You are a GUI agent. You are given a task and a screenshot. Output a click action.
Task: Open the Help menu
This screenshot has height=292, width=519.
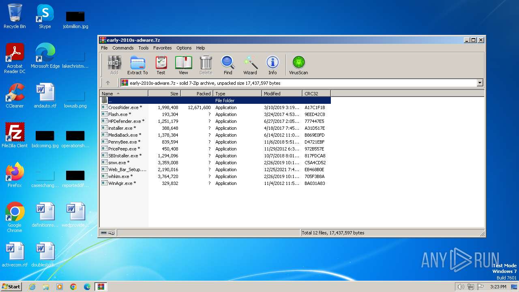[200, 48]
